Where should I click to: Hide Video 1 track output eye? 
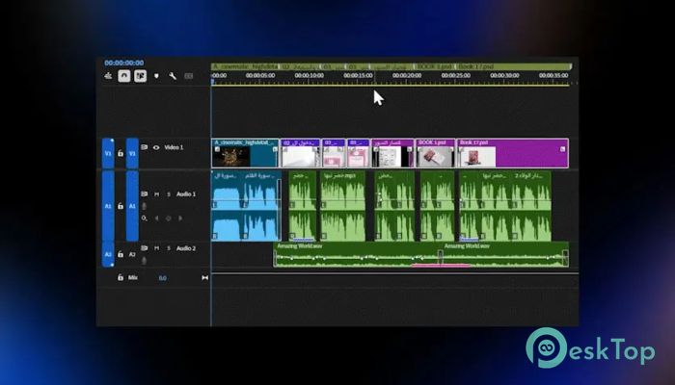click(156, 147)
